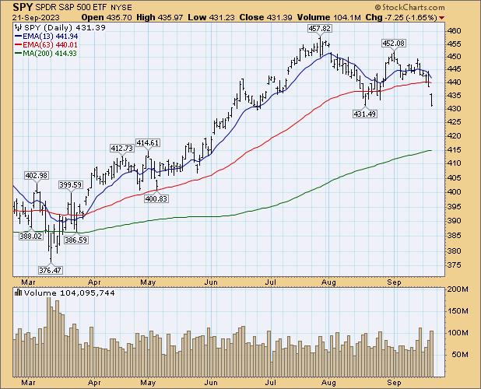Click the 375 price axis label
Viewport: 481px width, 389px height.
[x=455, y=265]
